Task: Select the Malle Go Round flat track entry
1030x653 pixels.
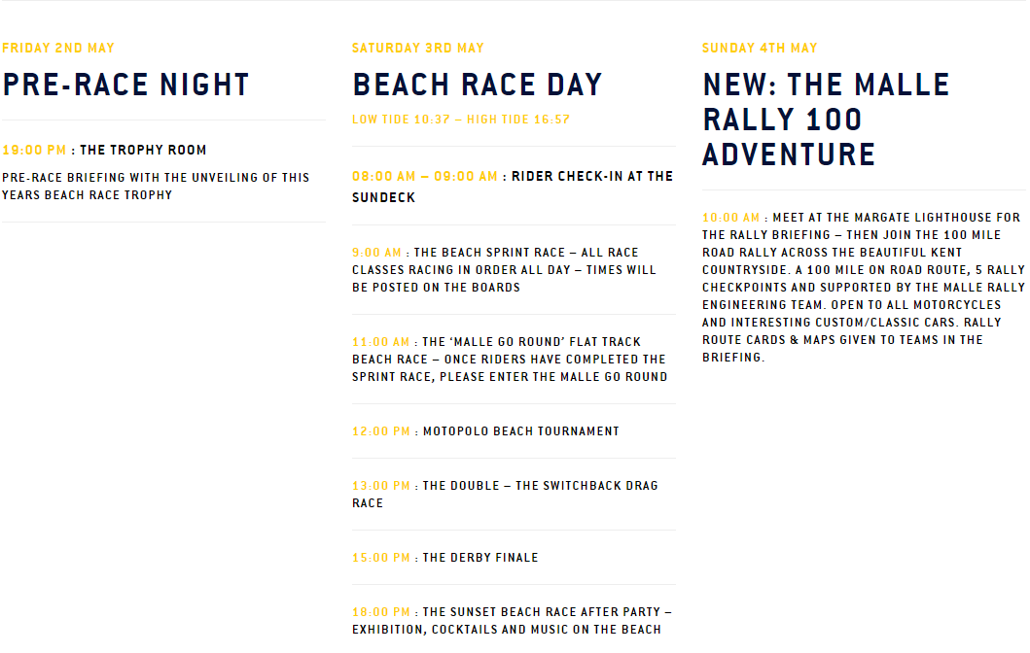Action: point(510,360)
